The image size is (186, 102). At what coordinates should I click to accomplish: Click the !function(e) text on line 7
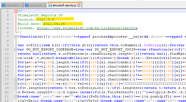pos(31,37)
